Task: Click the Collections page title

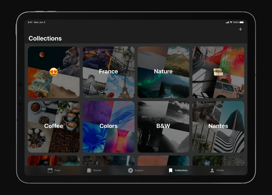Action: click(45, 38)
